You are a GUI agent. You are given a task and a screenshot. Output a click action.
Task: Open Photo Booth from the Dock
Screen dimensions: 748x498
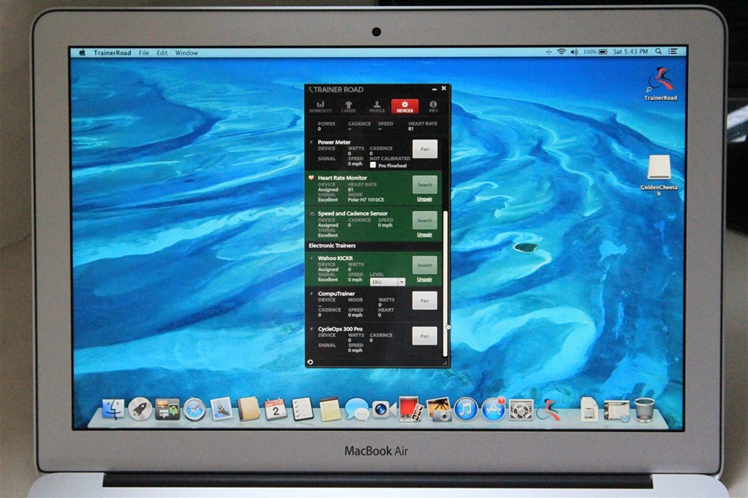pos(411,409)
